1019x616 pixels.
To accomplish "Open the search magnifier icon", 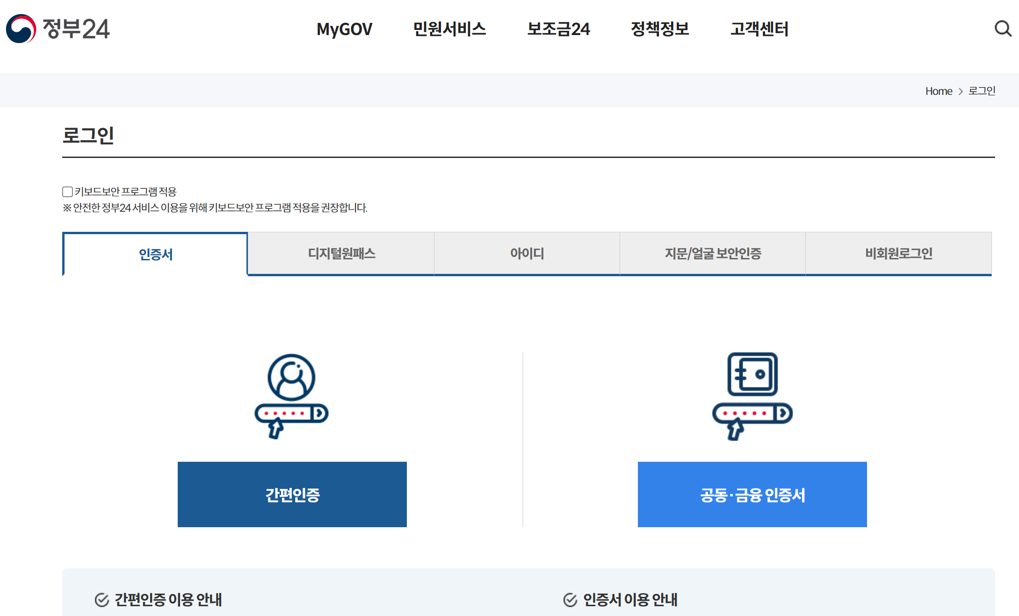I will click(x=1003, y=29).
